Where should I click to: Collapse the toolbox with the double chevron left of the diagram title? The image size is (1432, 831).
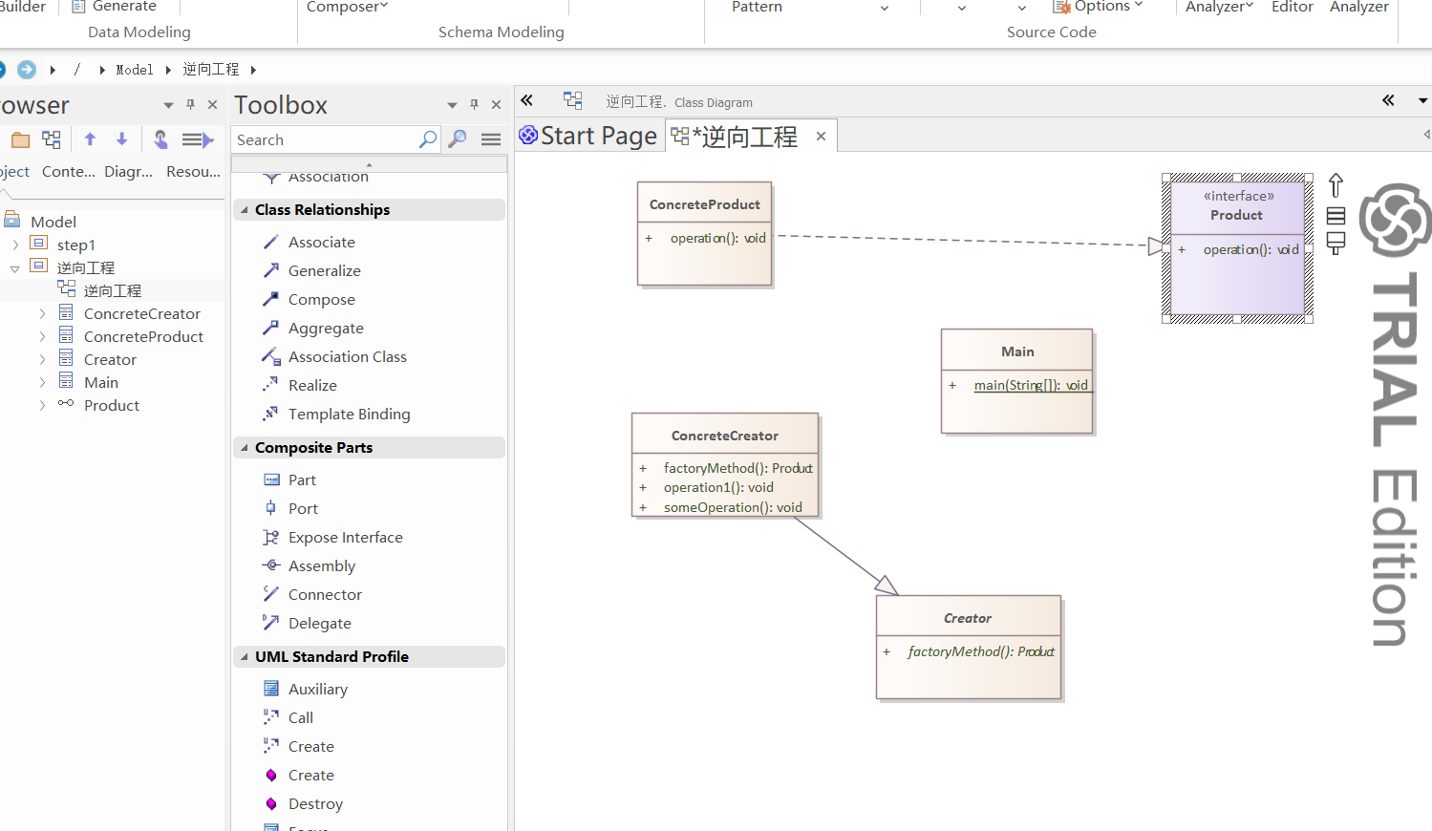[526, 100]
